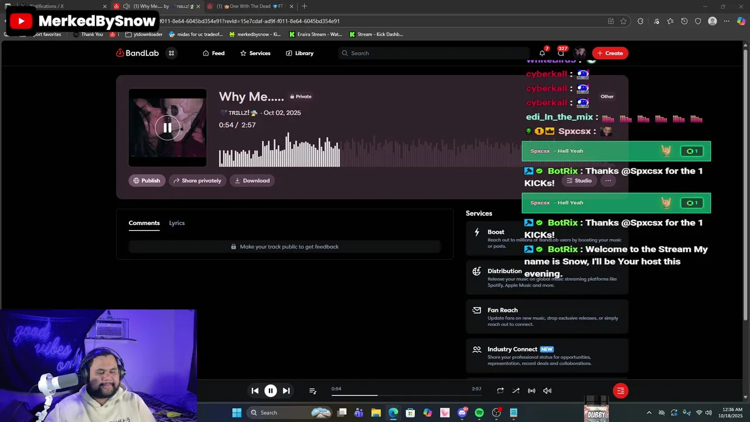Skip to next track in player
Viewport: 750px width, 422px height.
[x=286, y=391]
